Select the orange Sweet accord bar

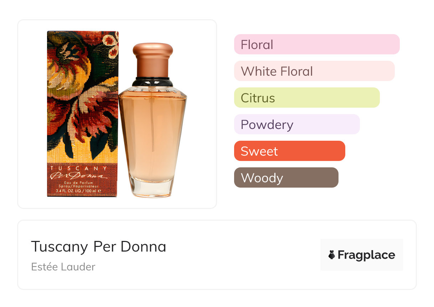click(x=289, y=151)
